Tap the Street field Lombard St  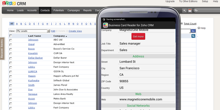tap(146, 62)
